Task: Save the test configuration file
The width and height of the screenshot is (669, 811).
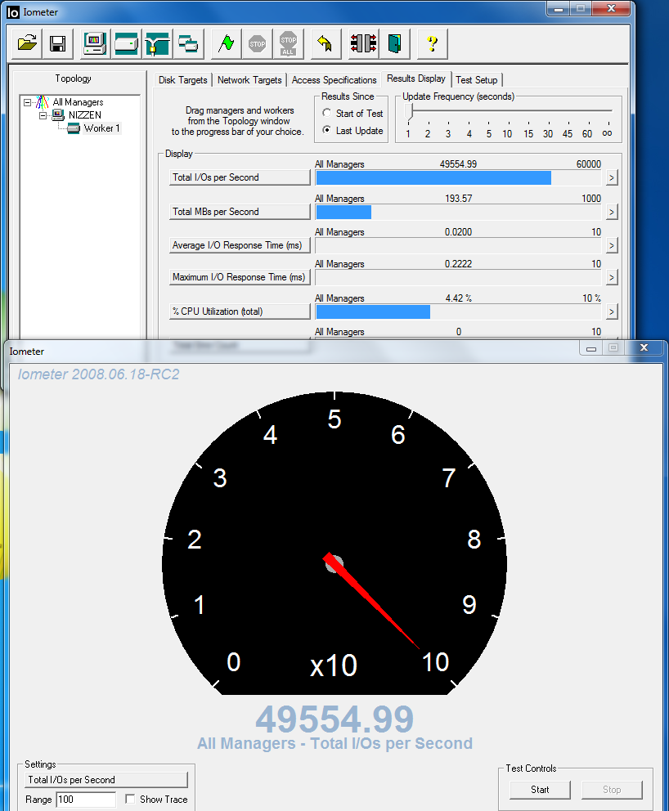Action: [x=57, y=43]
